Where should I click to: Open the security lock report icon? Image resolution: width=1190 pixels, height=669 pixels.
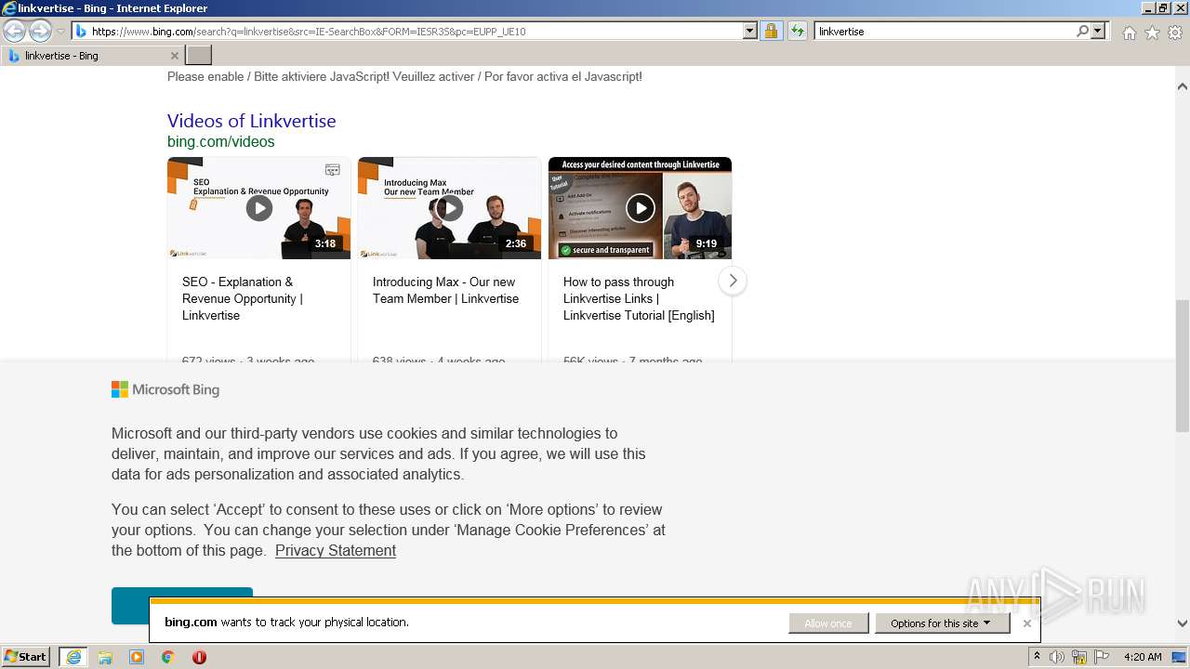tap(771, 31)
